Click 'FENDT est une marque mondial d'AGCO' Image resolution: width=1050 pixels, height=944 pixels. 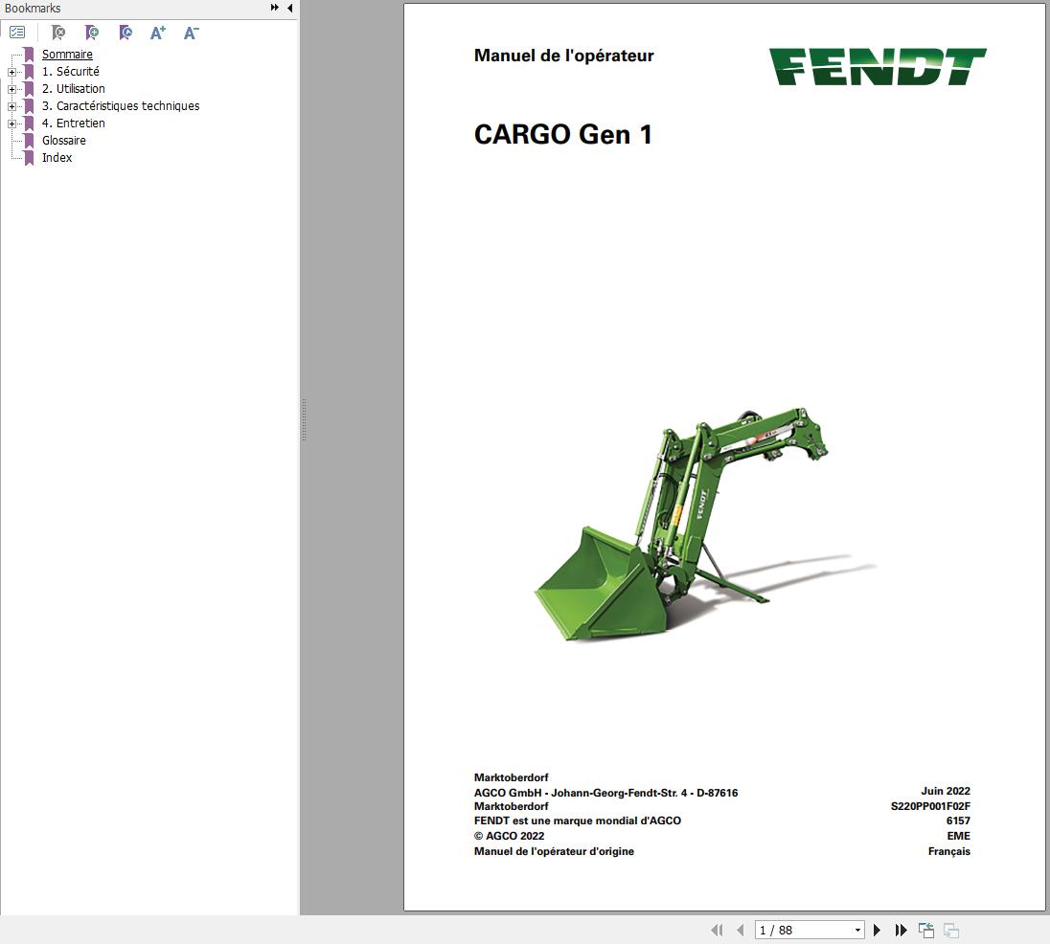tap(578, 820)
